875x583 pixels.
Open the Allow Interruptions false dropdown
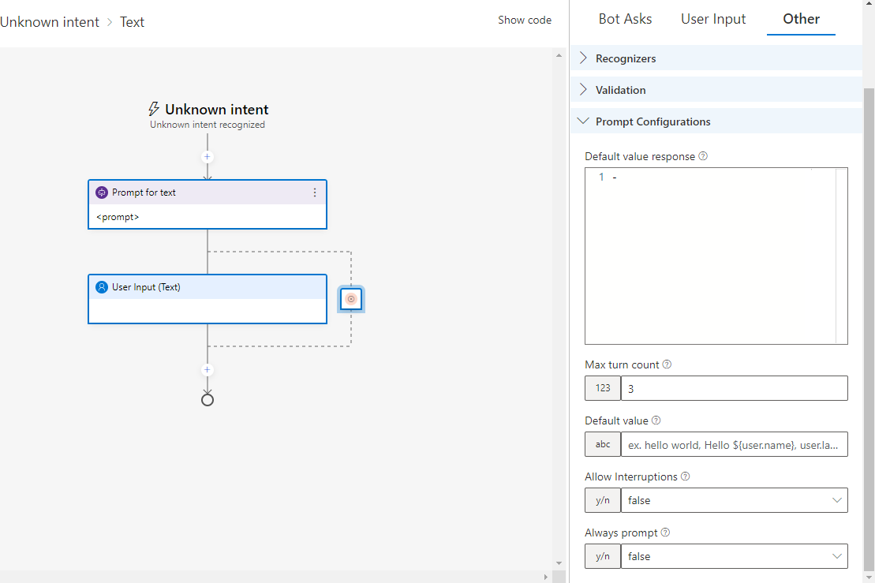735,500
